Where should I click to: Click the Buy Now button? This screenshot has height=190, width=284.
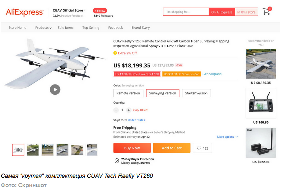pos(132,148)
